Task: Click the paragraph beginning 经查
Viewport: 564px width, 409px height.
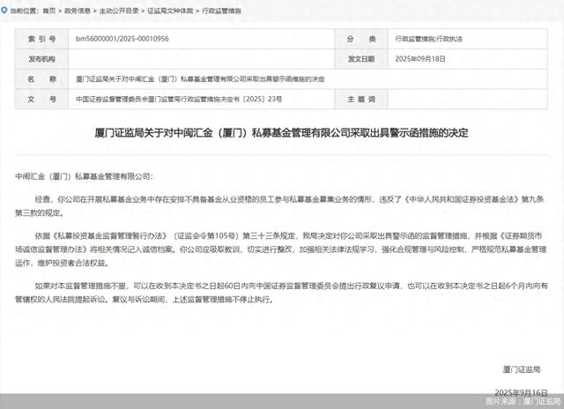Action: pyautogui.click(x=281, y=206)
